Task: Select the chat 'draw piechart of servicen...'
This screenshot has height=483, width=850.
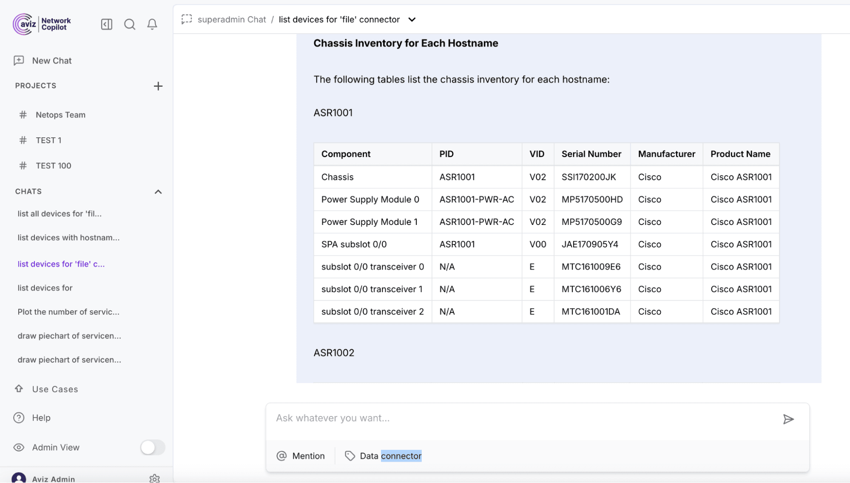Action: (69, 335)
